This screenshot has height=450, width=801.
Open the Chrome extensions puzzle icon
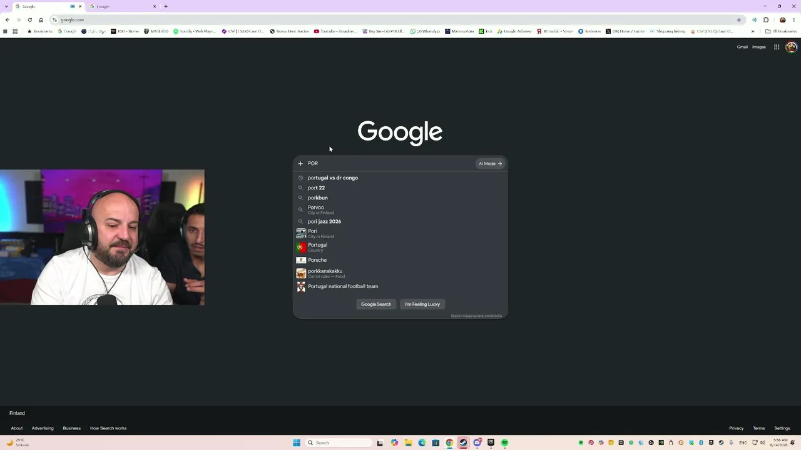click(766, 20)
